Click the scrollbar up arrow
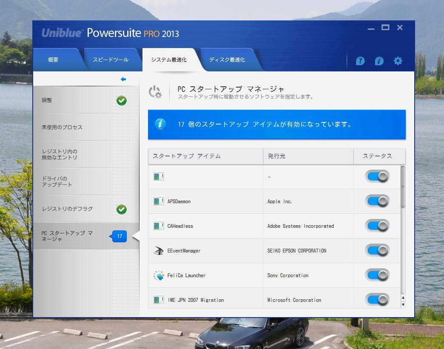Image resolution: width=444 pixels, height=349 pixels. pyautogui.click(x=403, y=298)
